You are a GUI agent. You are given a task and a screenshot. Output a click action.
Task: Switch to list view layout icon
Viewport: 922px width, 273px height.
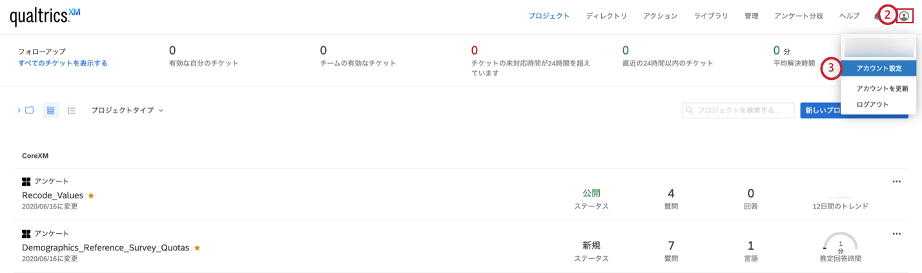[72, 111]
